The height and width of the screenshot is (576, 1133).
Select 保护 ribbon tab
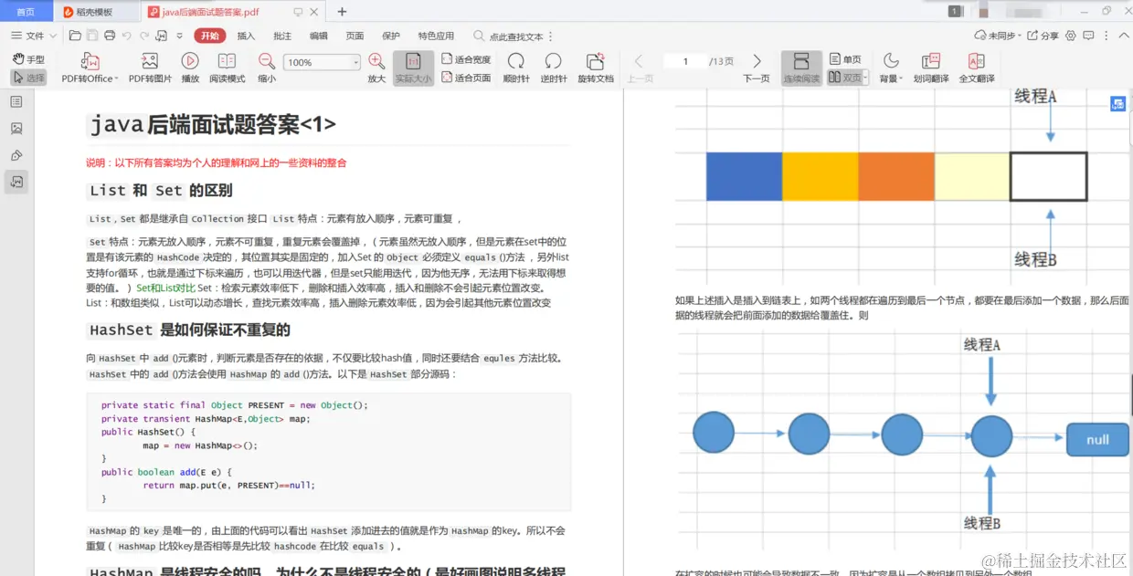pyautogui.click(x=391, y=36)
